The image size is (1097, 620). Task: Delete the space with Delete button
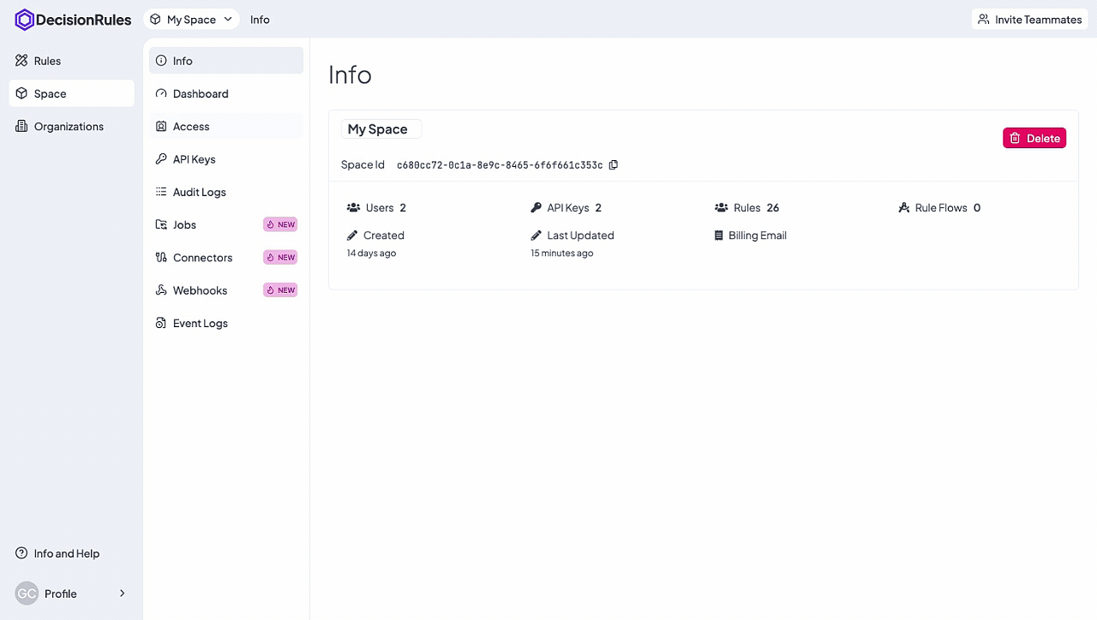click(1034, 138)
